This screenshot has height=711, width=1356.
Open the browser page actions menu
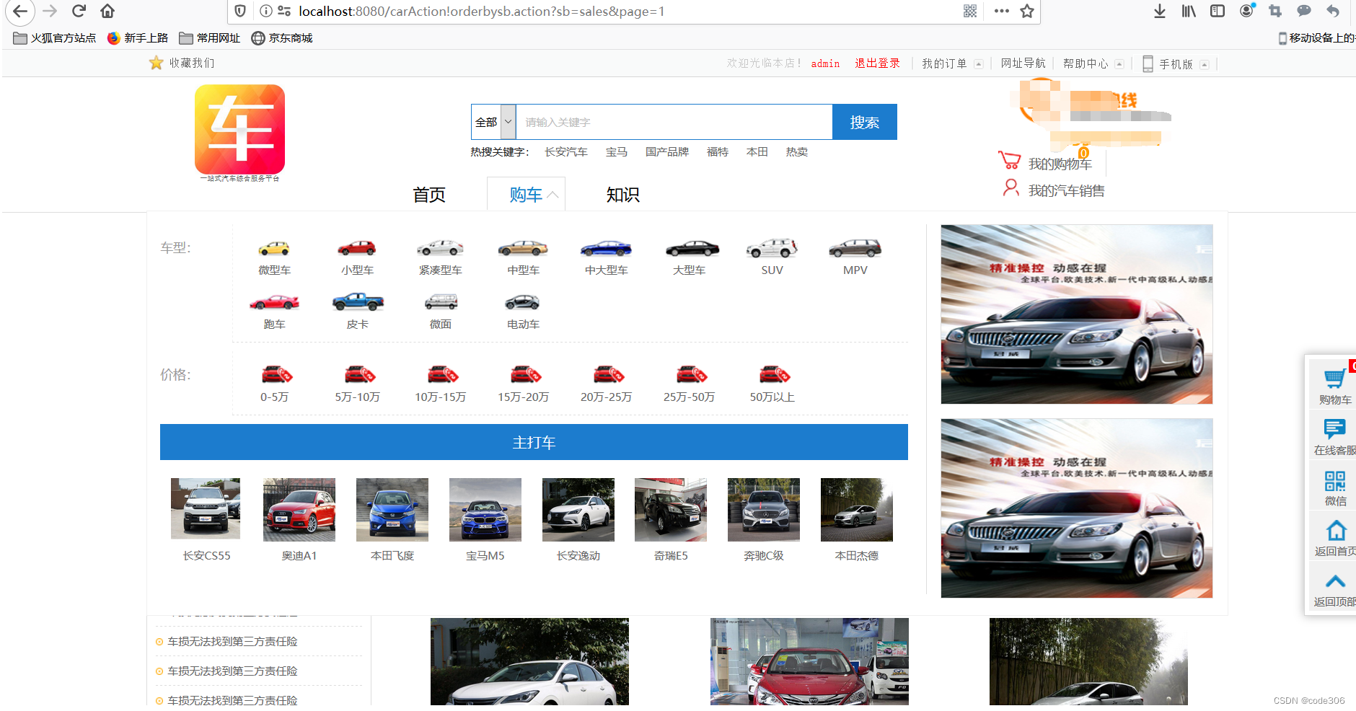click(1001, 11)
